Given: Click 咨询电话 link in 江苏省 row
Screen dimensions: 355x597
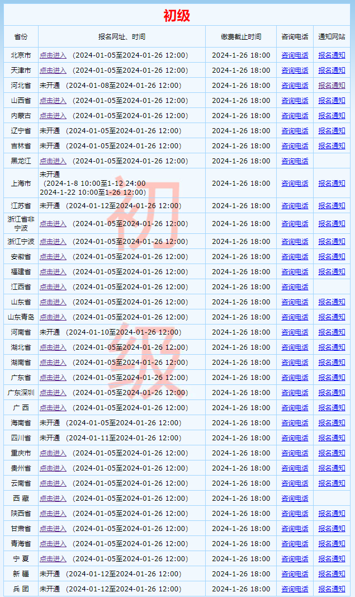Looking at the screenshot, I should [x=295, y=205].
